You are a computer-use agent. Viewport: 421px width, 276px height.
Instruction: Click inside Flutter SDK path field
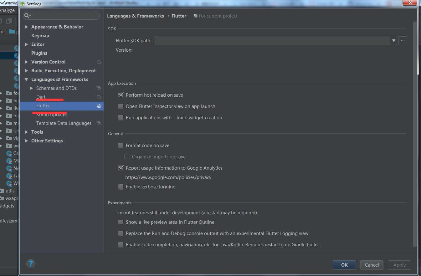click(272, 41)
